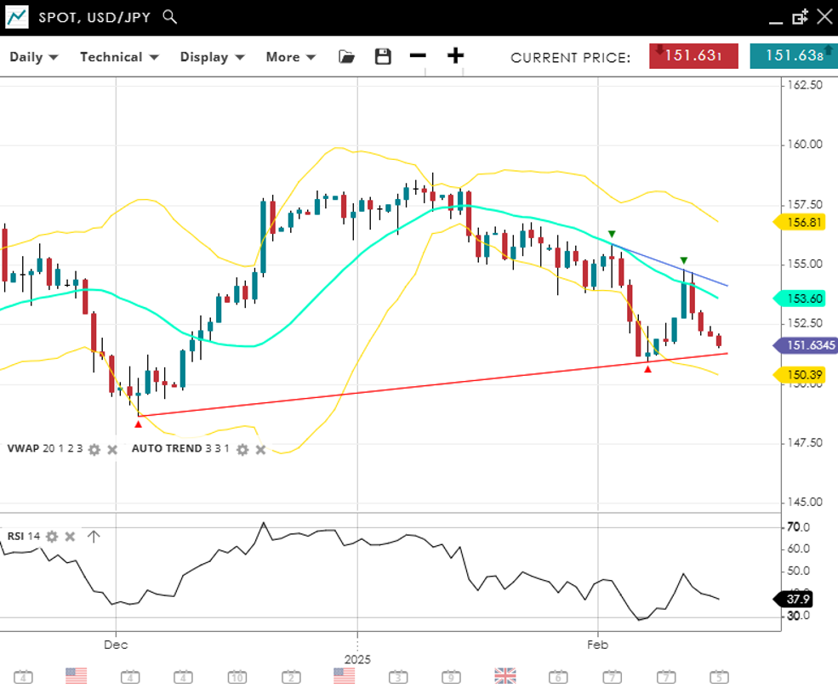The height and width of the screenshot is (688, 838).
Task: Open the Technical indicators dropdown
Action: click(x=119, y=57)
